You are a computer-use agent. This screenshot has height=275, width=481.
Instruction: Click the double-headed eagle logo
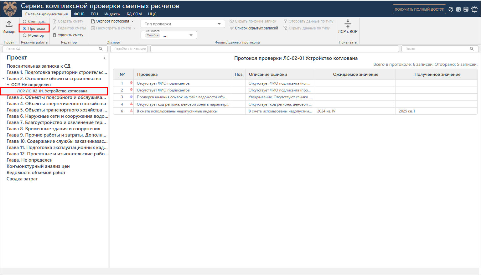coord(10,9)
